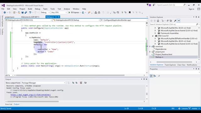Toggle Preview Selected Items in Solution Explorer
The width and height of the screenshot is (201, 113).
coord(179,21)
